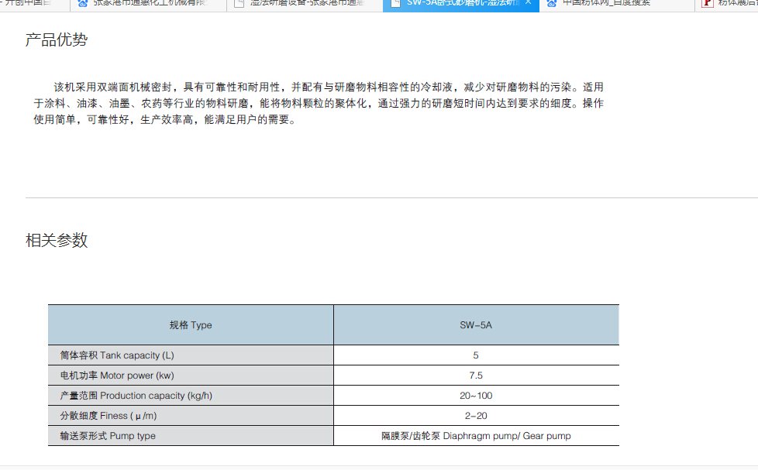The width and height of the screenshot is (758, 470).
Task: Click the red P favicon of the 粉体展 tab
Action: tap(707, 3)
